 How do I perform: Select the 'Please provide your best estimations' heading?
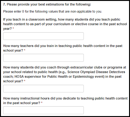47,4
